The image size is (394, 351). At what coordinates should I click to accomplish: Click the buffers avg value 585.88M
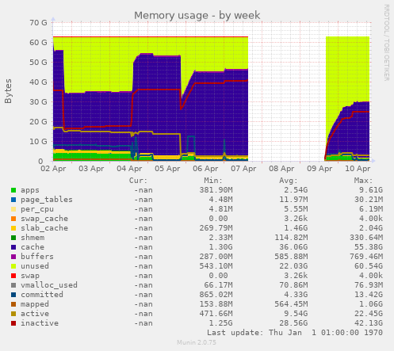[291, 257]
